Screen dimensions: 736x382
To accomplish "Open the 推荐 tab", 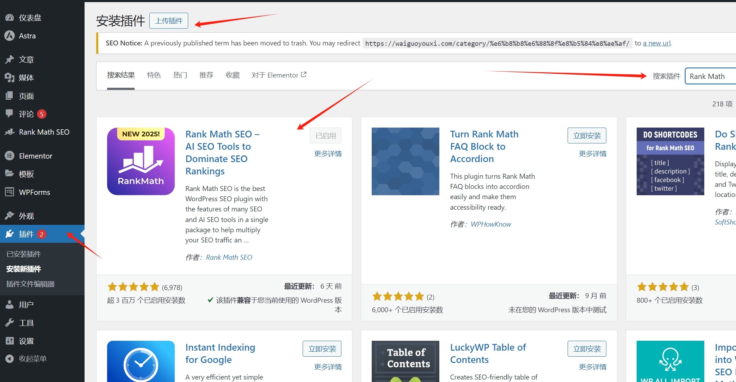I will pos(206,75).
